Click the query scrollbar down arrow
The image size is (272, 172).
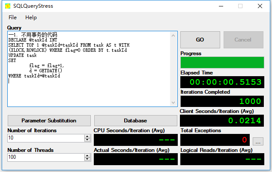173,103
